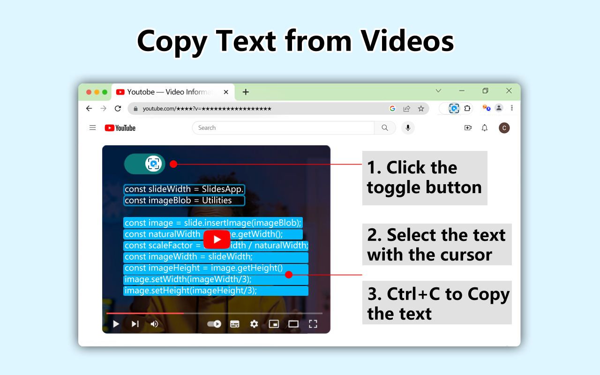This screenshot has width=600, height=375.
Task: Open the Extensions puzzle piece icon
Action: point(467,108)
